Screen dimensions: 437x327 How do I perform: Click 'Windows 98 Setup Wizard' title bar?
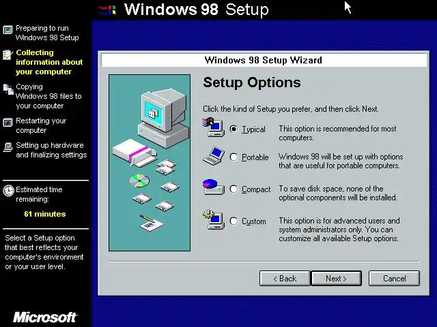click(x=264, y=60)
